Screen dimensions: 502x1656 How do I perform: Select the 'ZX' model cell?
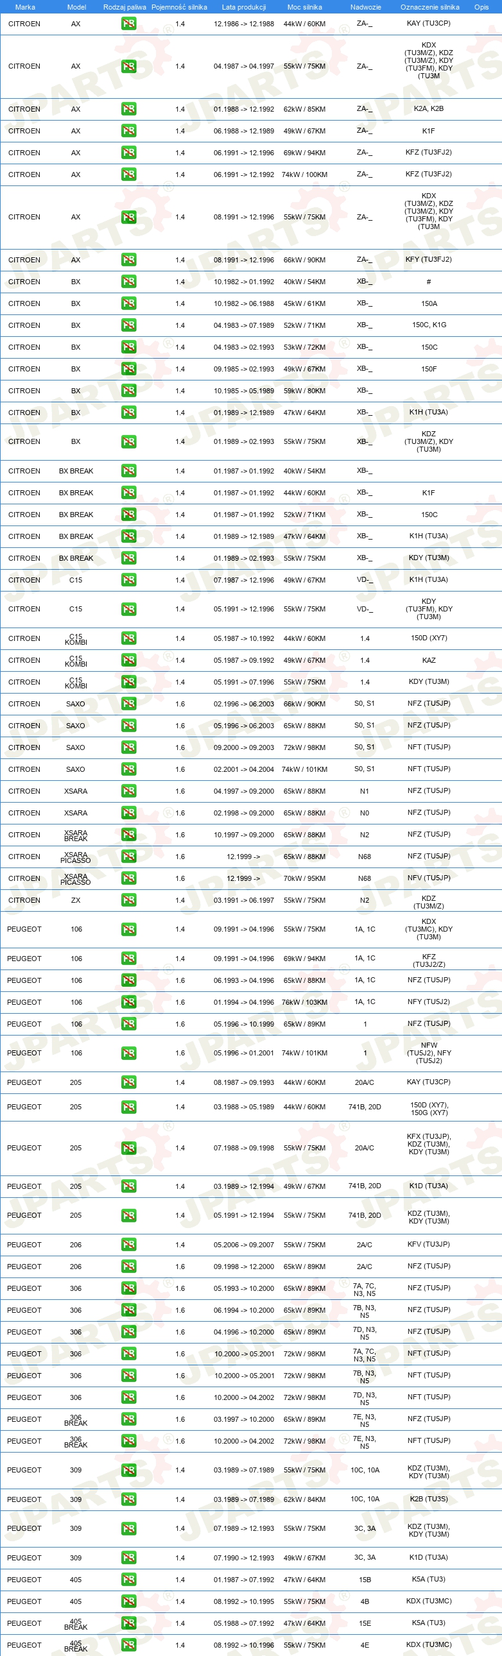pyautogui.click(x=76, y=901)
